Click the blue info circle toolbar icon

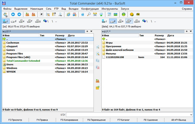pyautogui.click(x=83, y=14)
